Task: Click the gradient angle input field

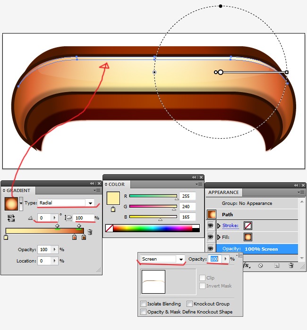Action: point(44,218)
